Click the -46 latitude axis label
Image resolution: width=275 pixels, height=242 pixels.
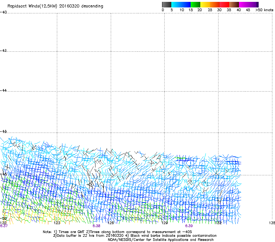pyautogui.click(x=3, y=132)
